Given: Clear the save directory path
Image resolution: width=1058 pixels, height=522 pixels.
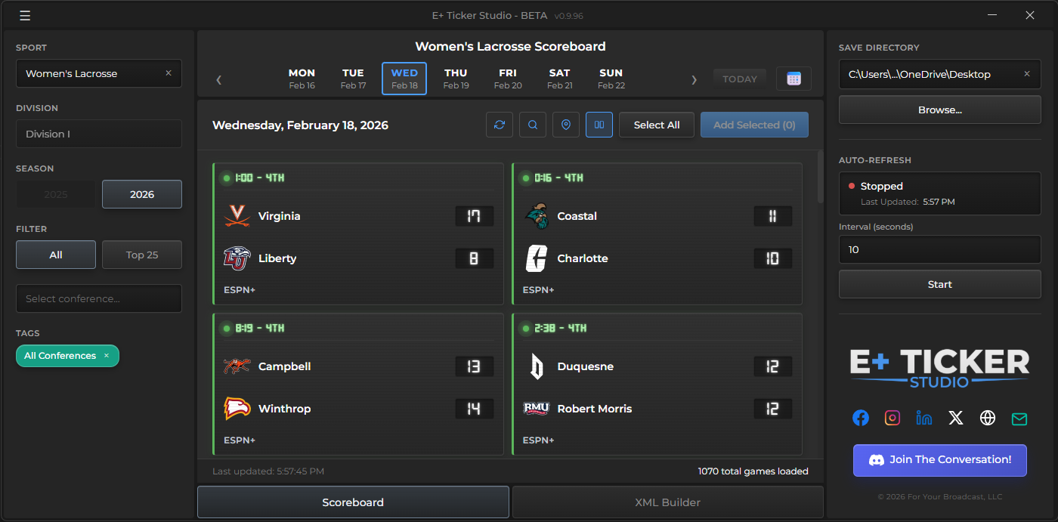Looking at the screenshot, I should [x=1027, y=74].
